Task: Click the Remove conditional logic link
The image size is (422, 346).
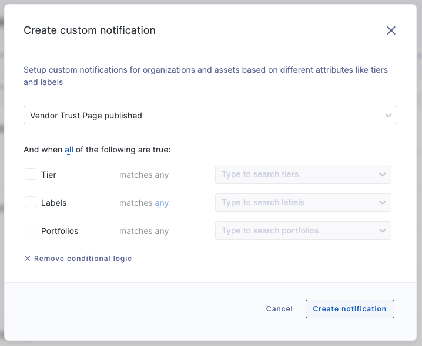Action: 83,259
